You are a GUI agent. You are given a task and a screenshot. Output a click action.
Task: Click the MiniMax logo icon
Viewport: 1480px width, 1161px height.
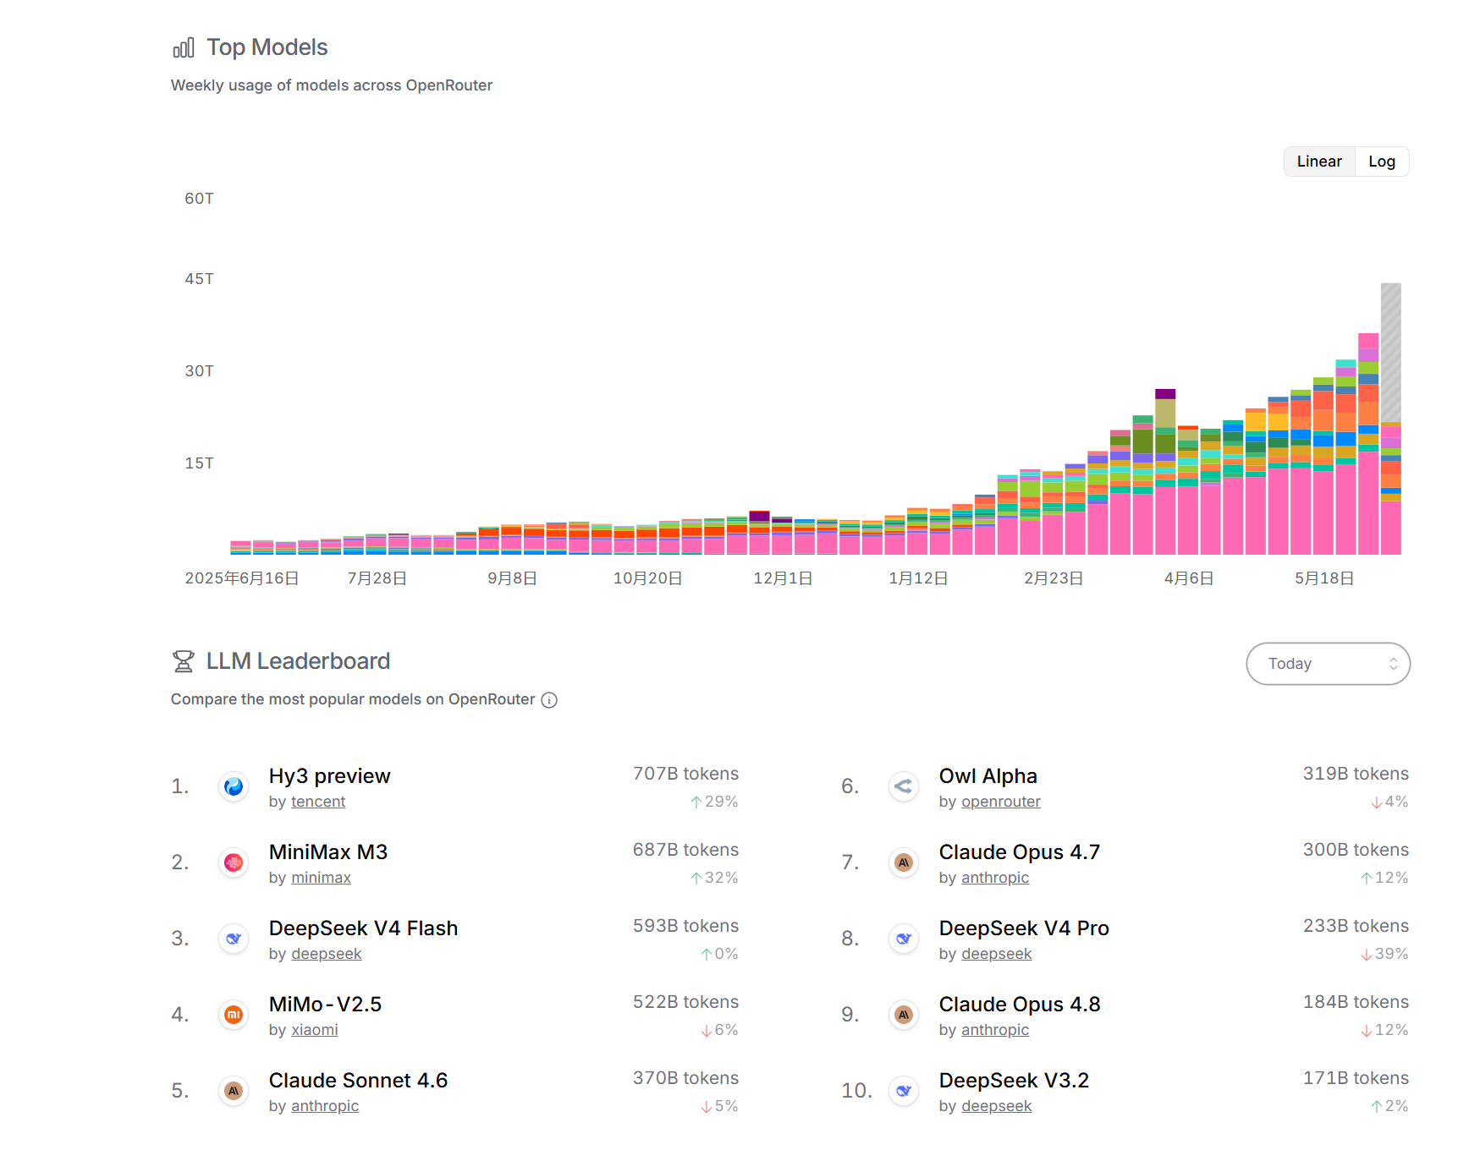[x=234, y=863]
